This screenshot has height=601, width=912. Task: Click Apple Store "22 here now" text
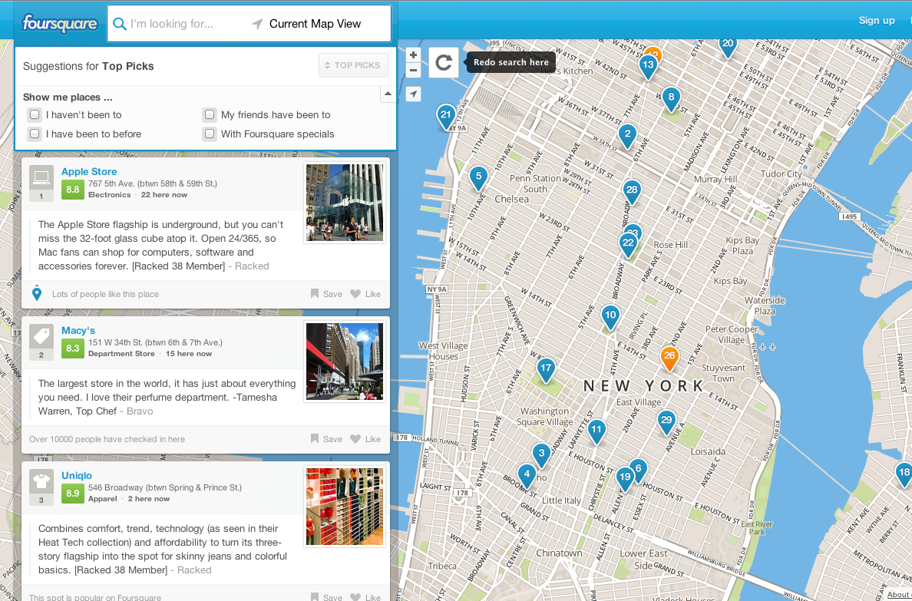164,195
